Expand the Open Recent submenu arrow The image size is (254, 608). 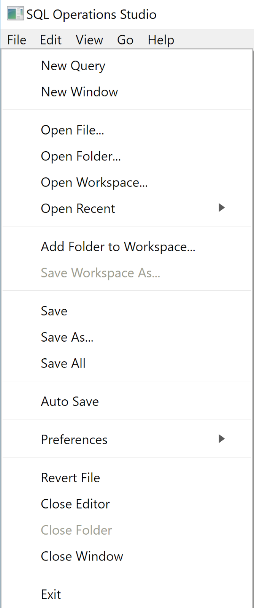222,208
